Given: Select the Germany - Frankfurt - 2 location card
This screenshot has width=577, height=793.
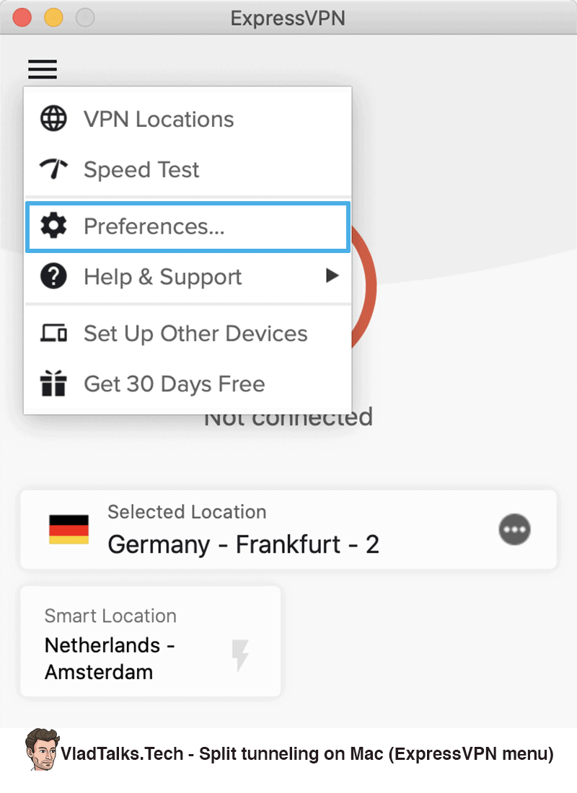Looking at the screenshot, I should (288, 530).
